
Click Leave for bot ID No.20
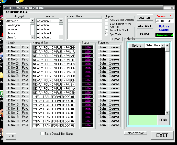114,125
